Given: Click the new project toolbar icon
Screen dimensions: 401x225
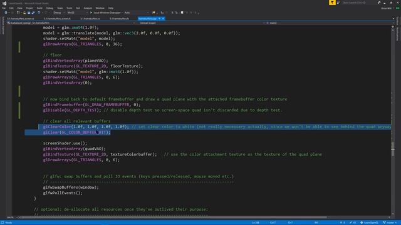Looking at the screenshot, I should [18, 12].
